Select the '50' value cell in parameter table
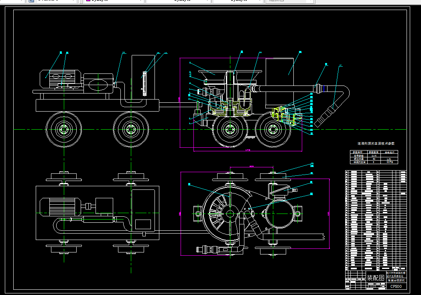The width and height of the screenshot is (421, 295). click(374, 159)
